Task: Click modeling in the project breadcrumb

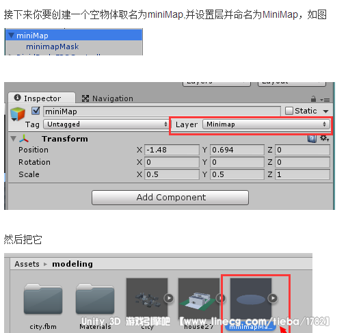Action: 72,264
